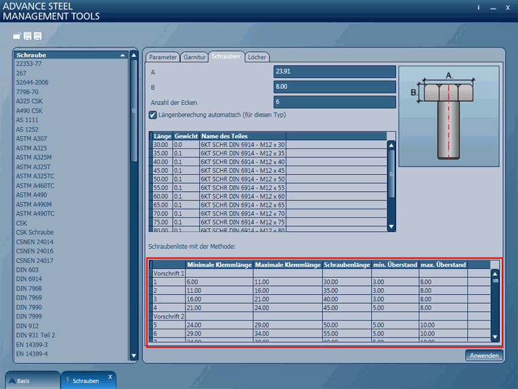Viewport: 518px width, 389px height.
Task: Close the Schrauben bottom tab with x
Action: 110,377
